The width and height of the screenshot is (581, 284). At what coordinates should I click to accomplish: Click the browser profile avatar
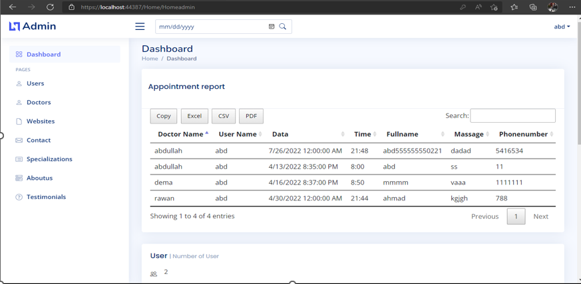click(x=552, y=7)
